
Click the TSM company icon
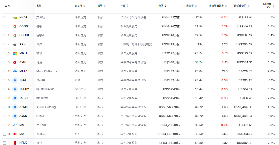click(15, 80)
